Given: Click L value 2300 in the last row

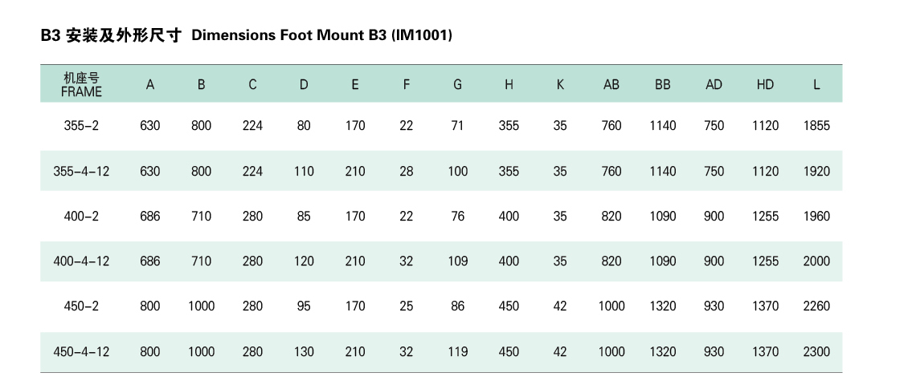Looking at the screenshot, I should (x=816, y=351).
